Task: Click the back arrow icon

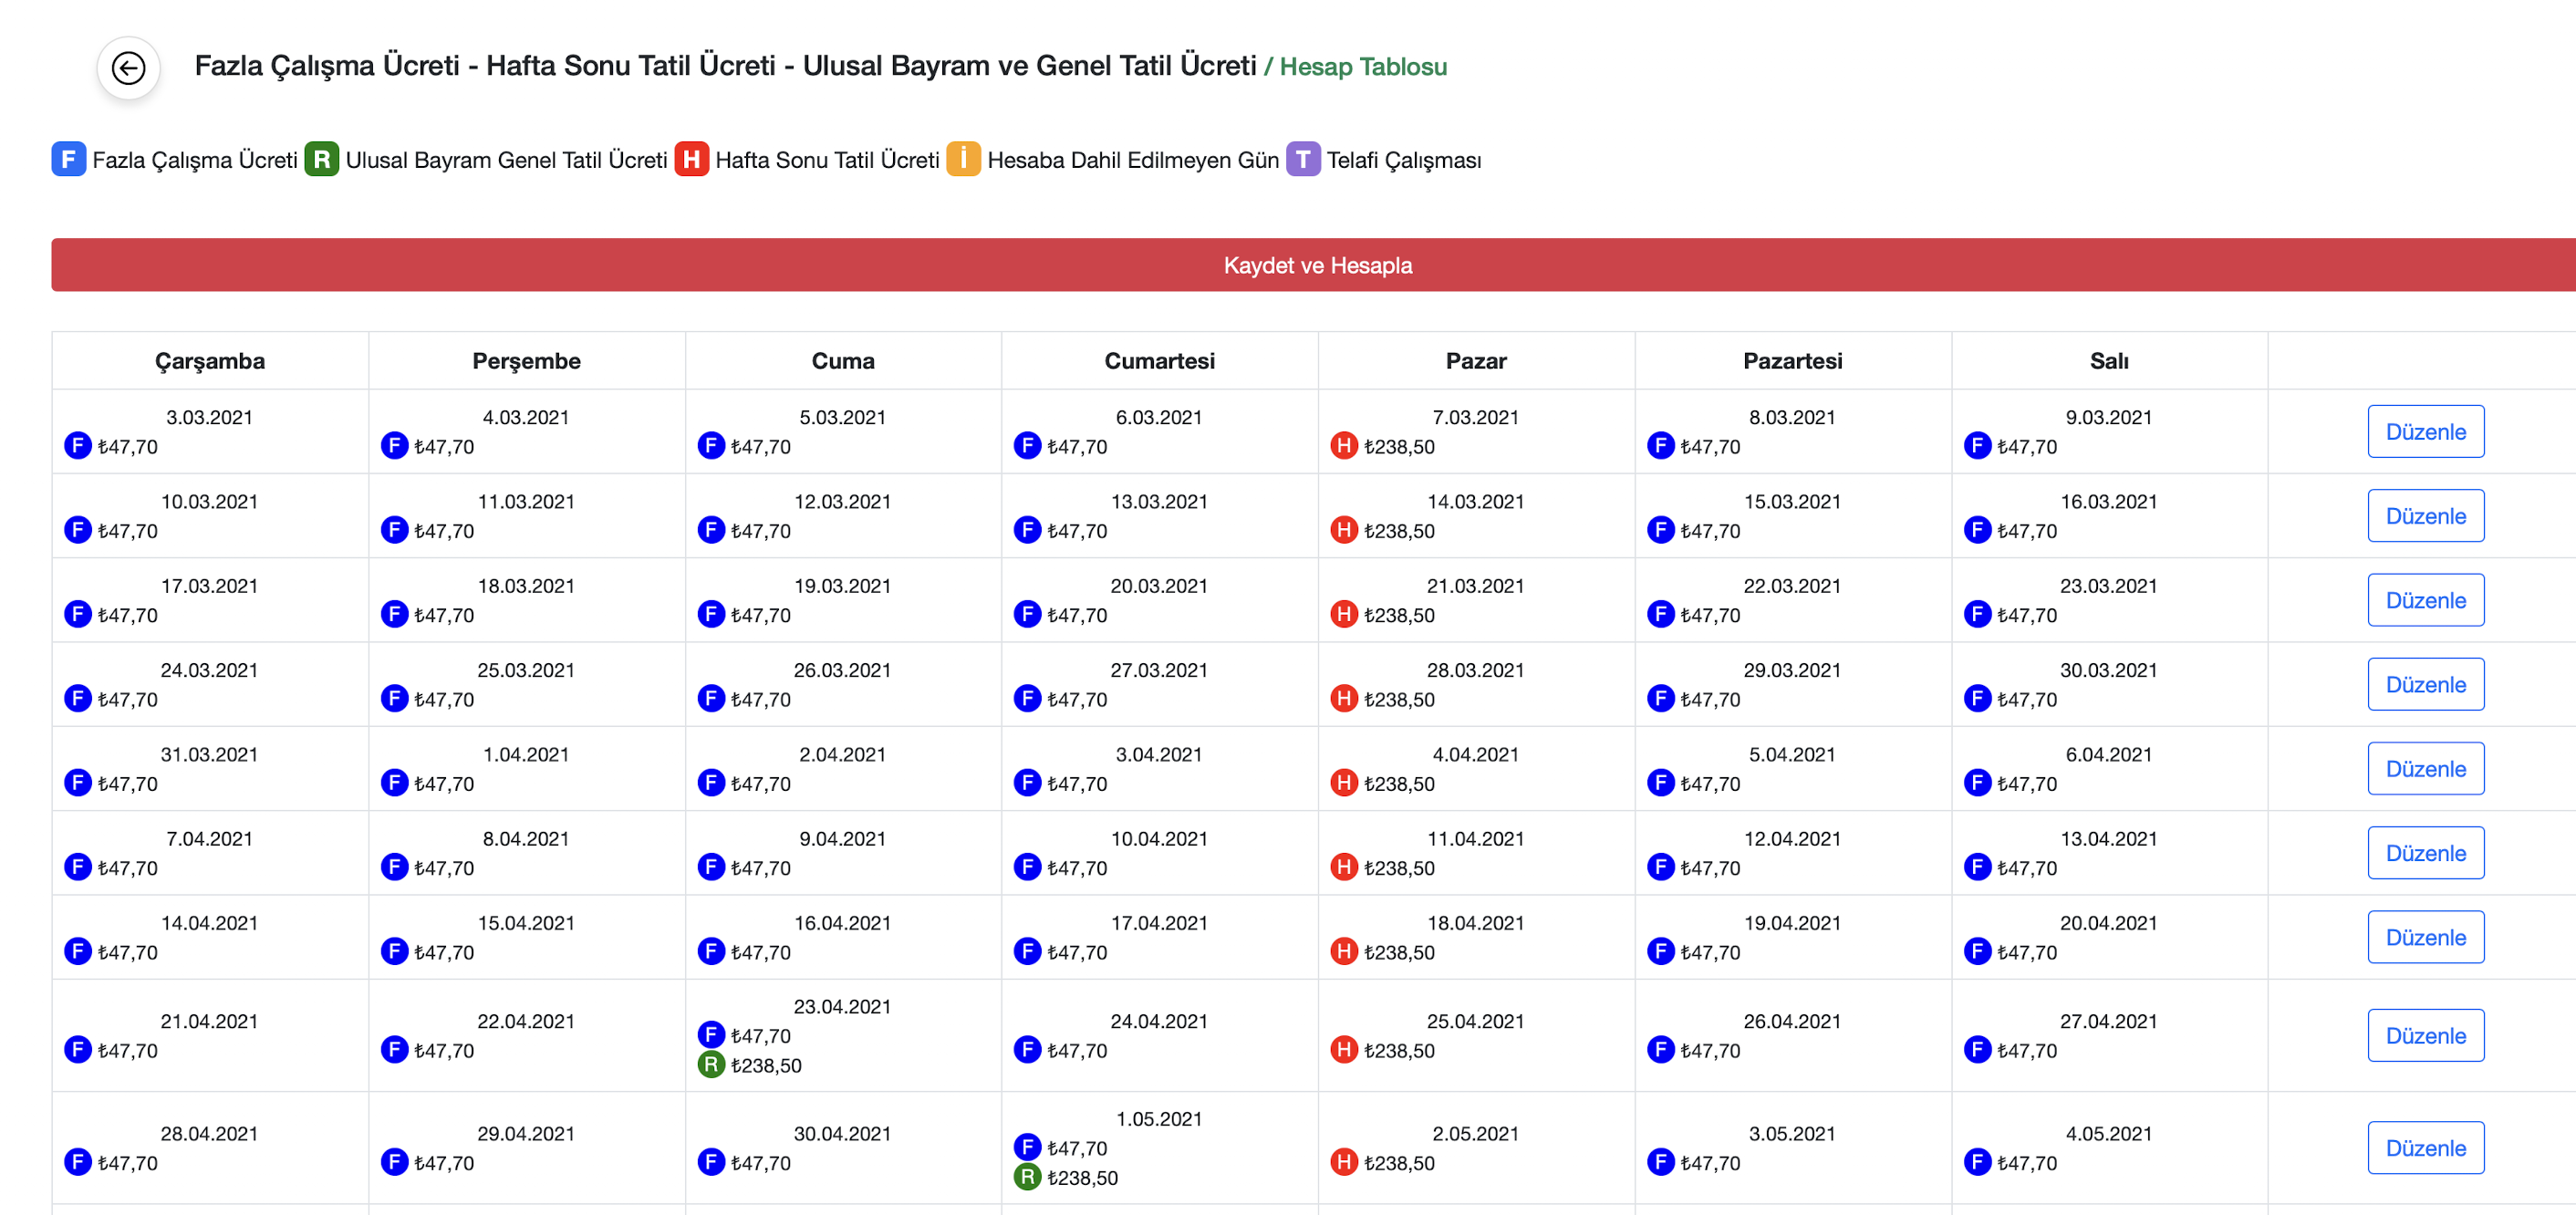Action: (128, 68)
